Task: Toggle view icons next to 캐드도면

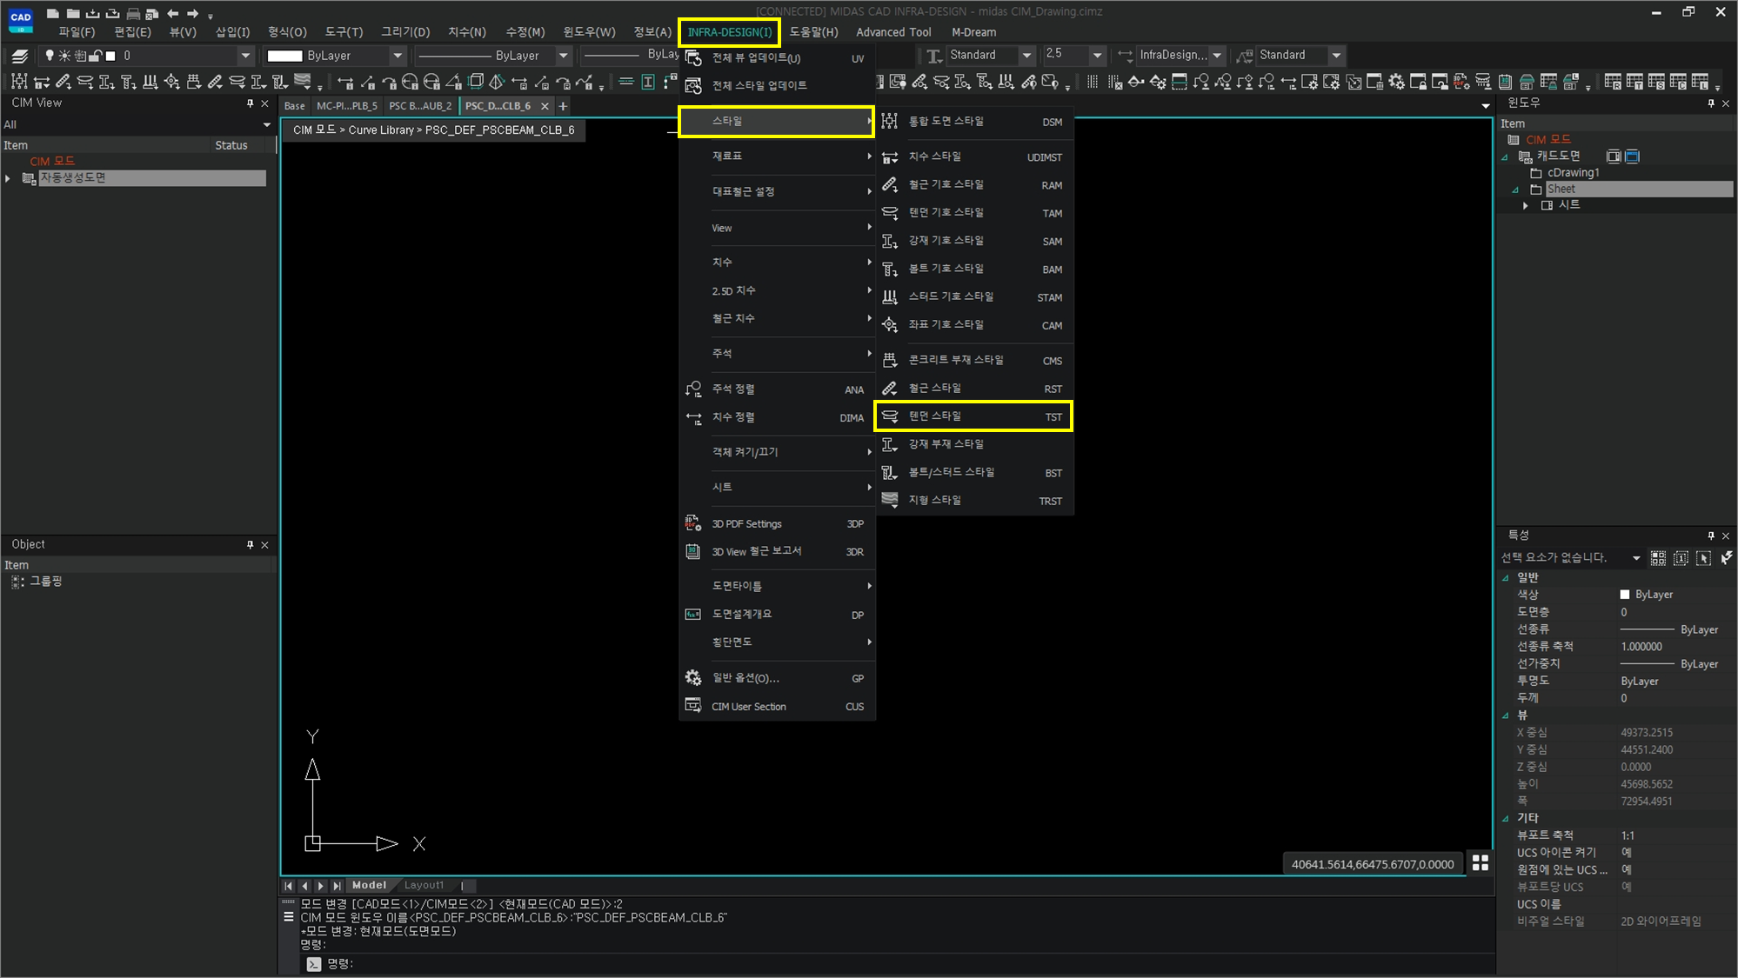Action: point(1622,156)
